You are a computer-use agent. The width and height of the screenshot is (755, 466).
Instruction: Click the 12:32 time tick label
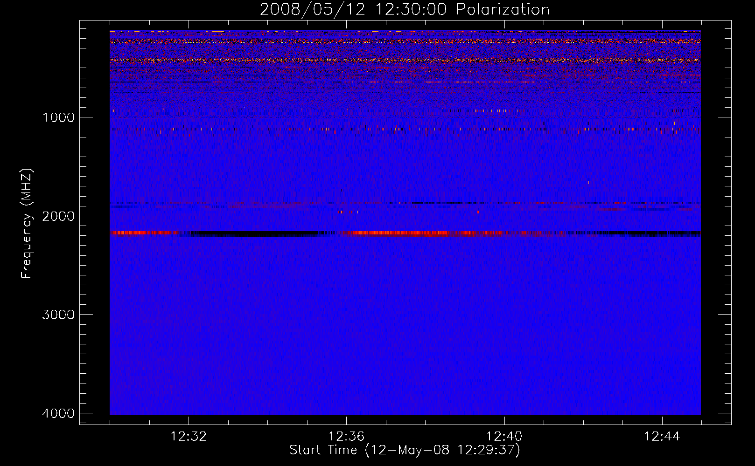pyautogui.click(x=189, y=437)
